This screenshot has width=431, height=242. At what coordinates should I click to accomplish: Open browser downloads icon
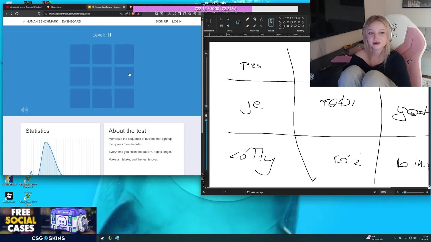click(169, 14)
